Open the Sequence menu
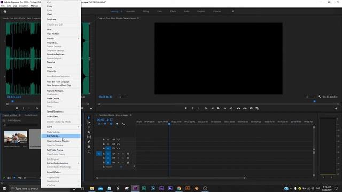Image resolution: width=342 pixels, height=192 pixels. point(24,6)
